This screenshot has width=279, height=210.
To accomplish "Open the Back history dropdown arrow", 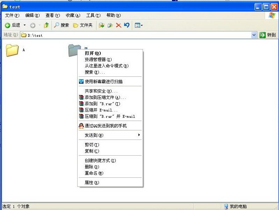I will pos(24,25).
